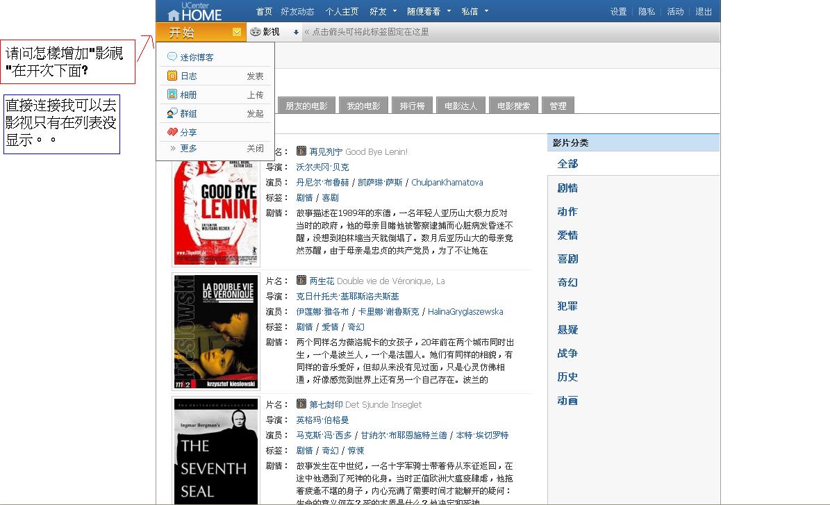Click 发起 next to 群组

[255, 114]
